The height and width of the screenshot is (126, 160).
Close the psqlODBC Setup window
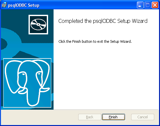(155, 5)
